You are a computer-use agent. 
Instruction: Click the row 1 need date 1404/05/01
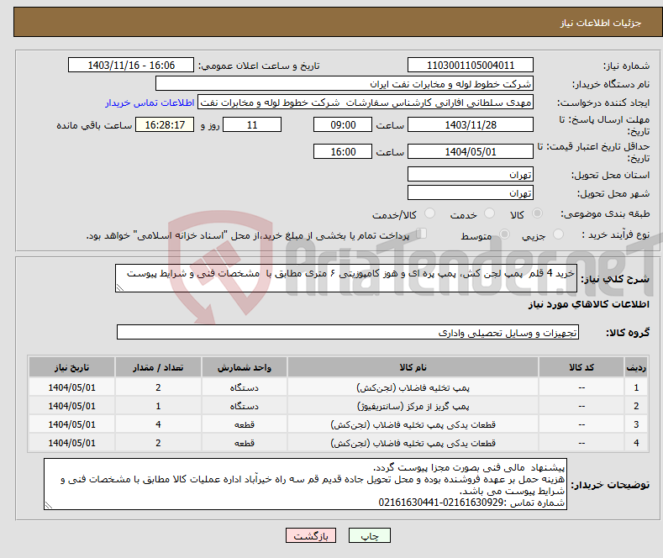(72, 387)
